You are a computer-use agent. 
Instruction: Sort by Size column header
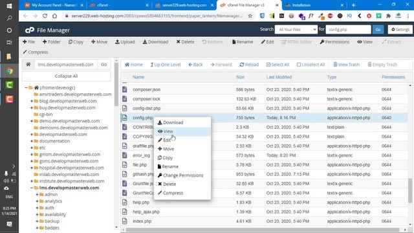coord(240,77)
